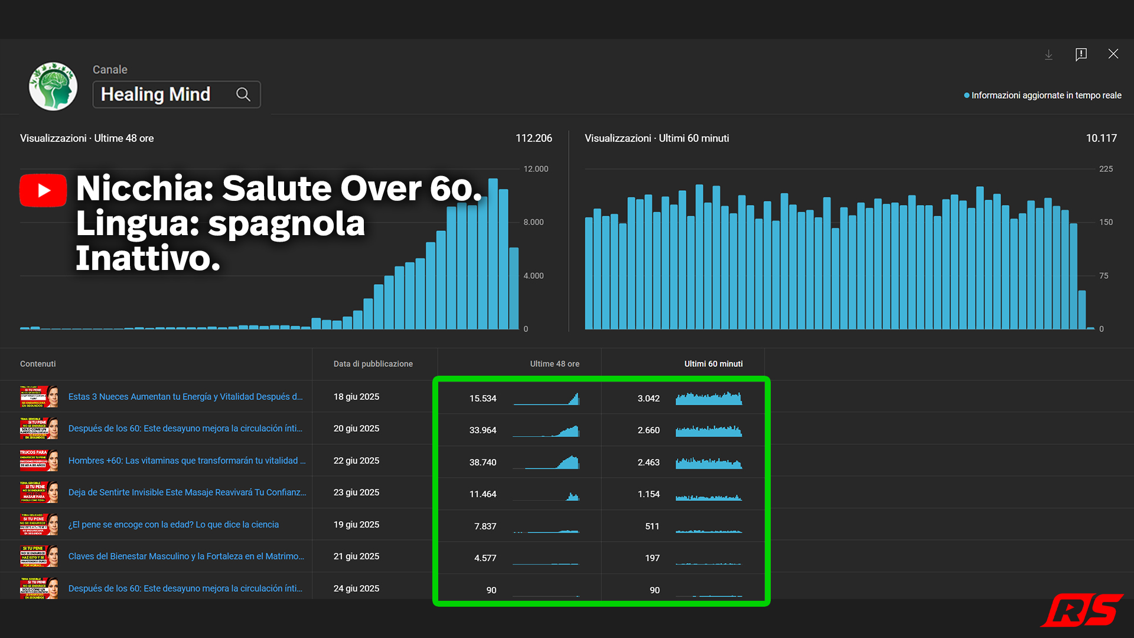Click the 1.154 views value

pyautogui.click(x=649, y=494)
